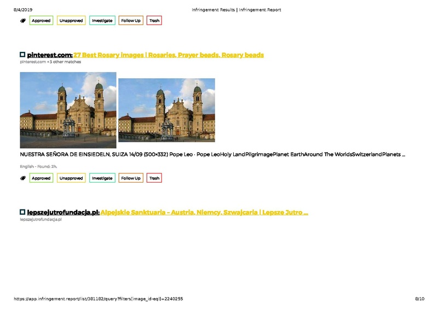Click the 'English - Found: 2h.' text
The width and height of the screenshot is (438, 309).
coord(38,166)
